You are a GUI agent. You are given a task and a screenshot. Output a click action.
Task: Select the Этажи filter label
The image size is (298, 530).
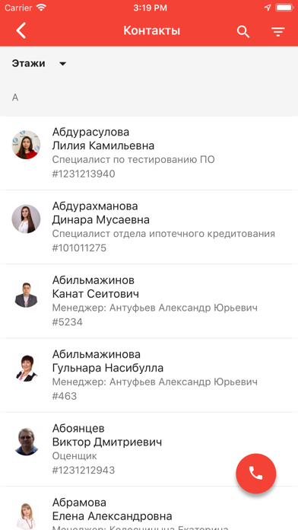coord(28,63)
